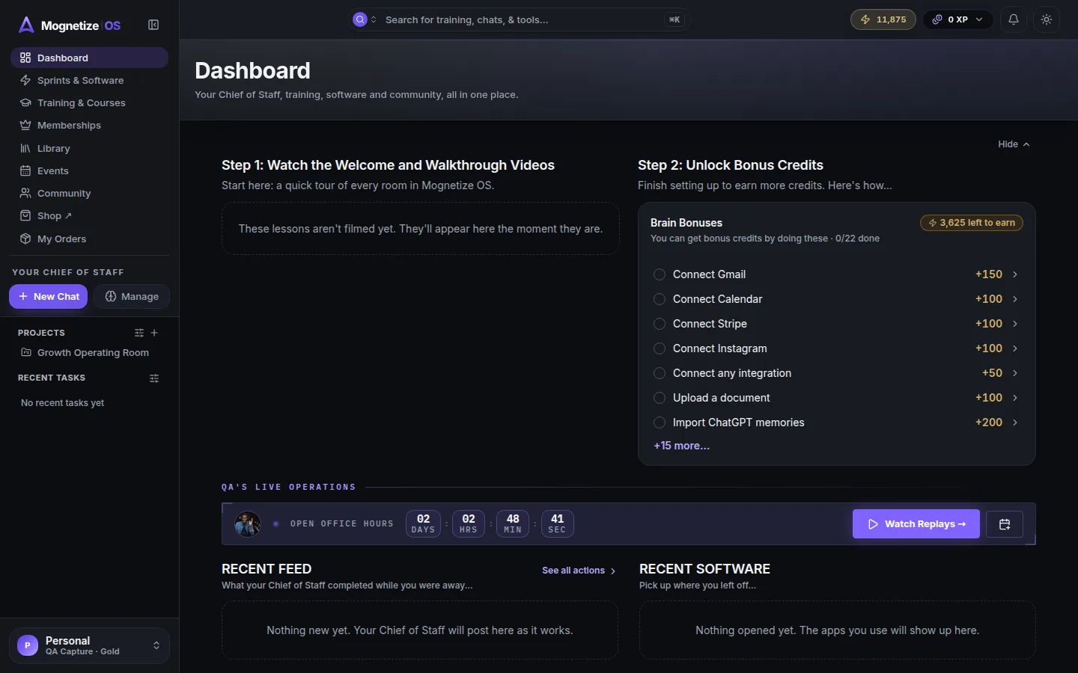
Task: Expand the 0 XP dropdown
Action: (x=958, y=19)
